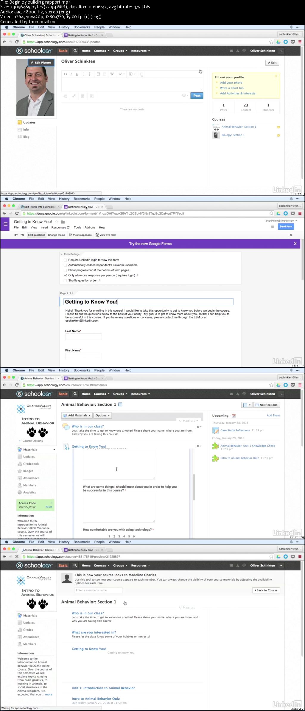Toggle Show progress bar at bottom of form pages
The height and width of the screenshot is (711, 305).
click(65, 270)
